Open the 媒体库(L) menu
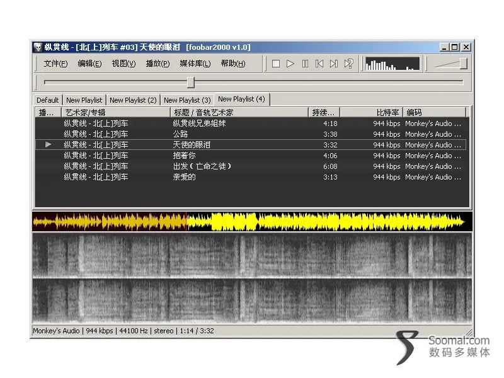 point(195,64)
